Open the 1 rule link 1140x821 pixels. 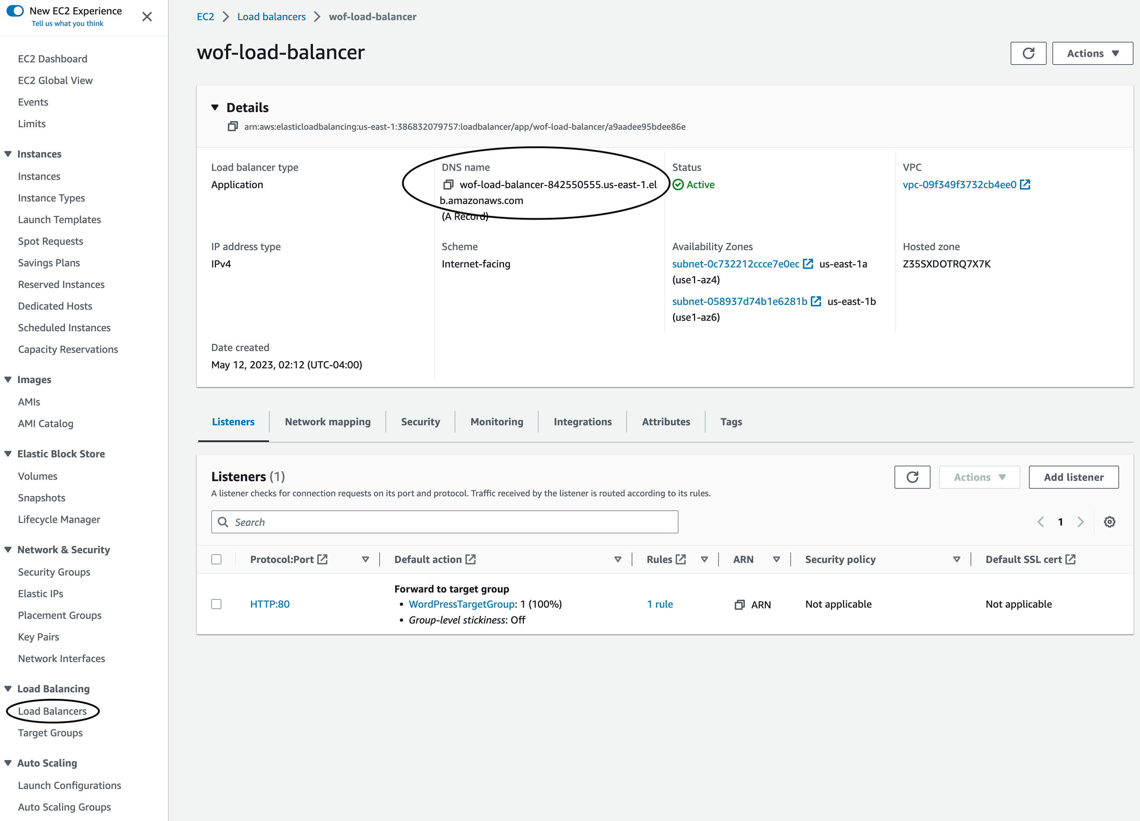pyautogui.click(x=659, y=604)
